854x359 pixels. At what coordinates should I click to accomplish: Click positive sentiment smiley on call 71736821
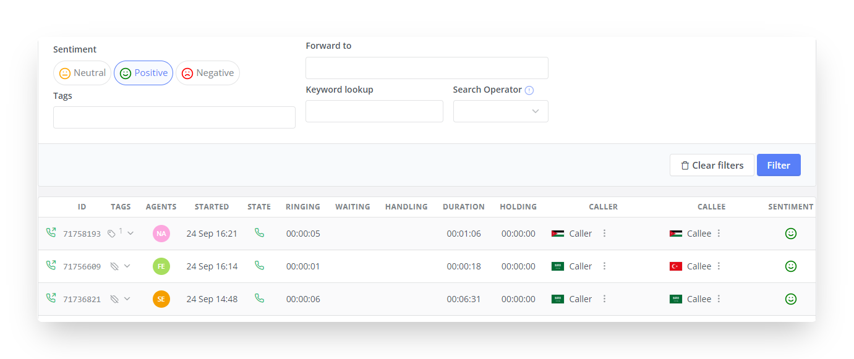(x=790, y=299)
